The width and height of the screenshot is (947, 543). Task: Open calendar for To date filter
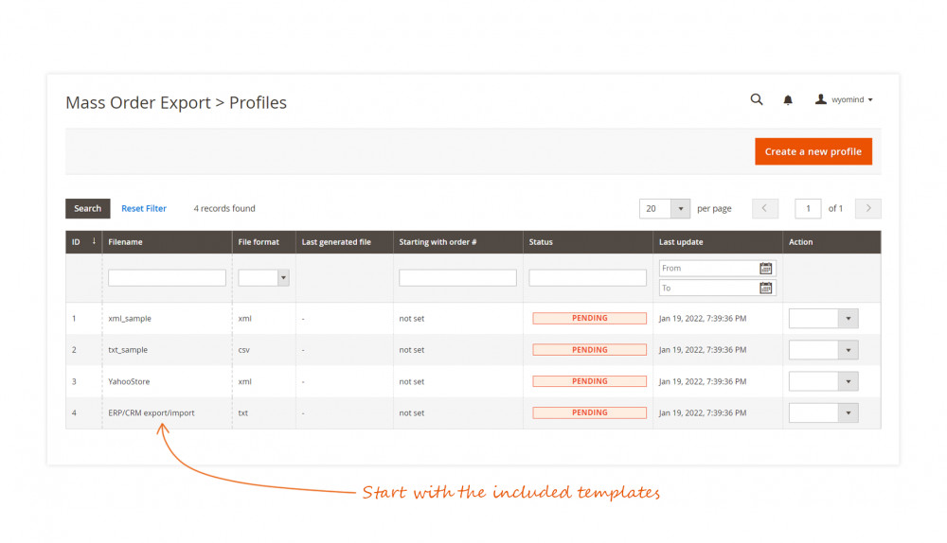click(766, 288)
